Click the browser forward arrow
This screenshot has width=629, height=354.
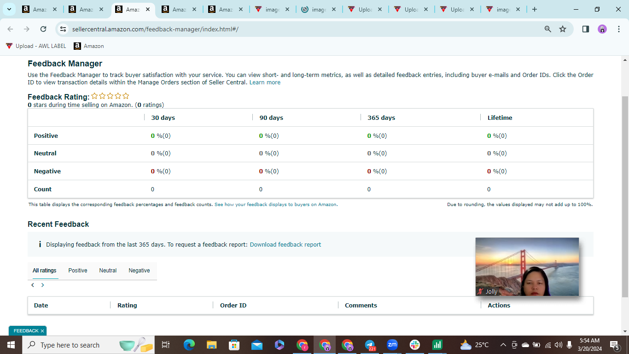[x=27, y=29]
